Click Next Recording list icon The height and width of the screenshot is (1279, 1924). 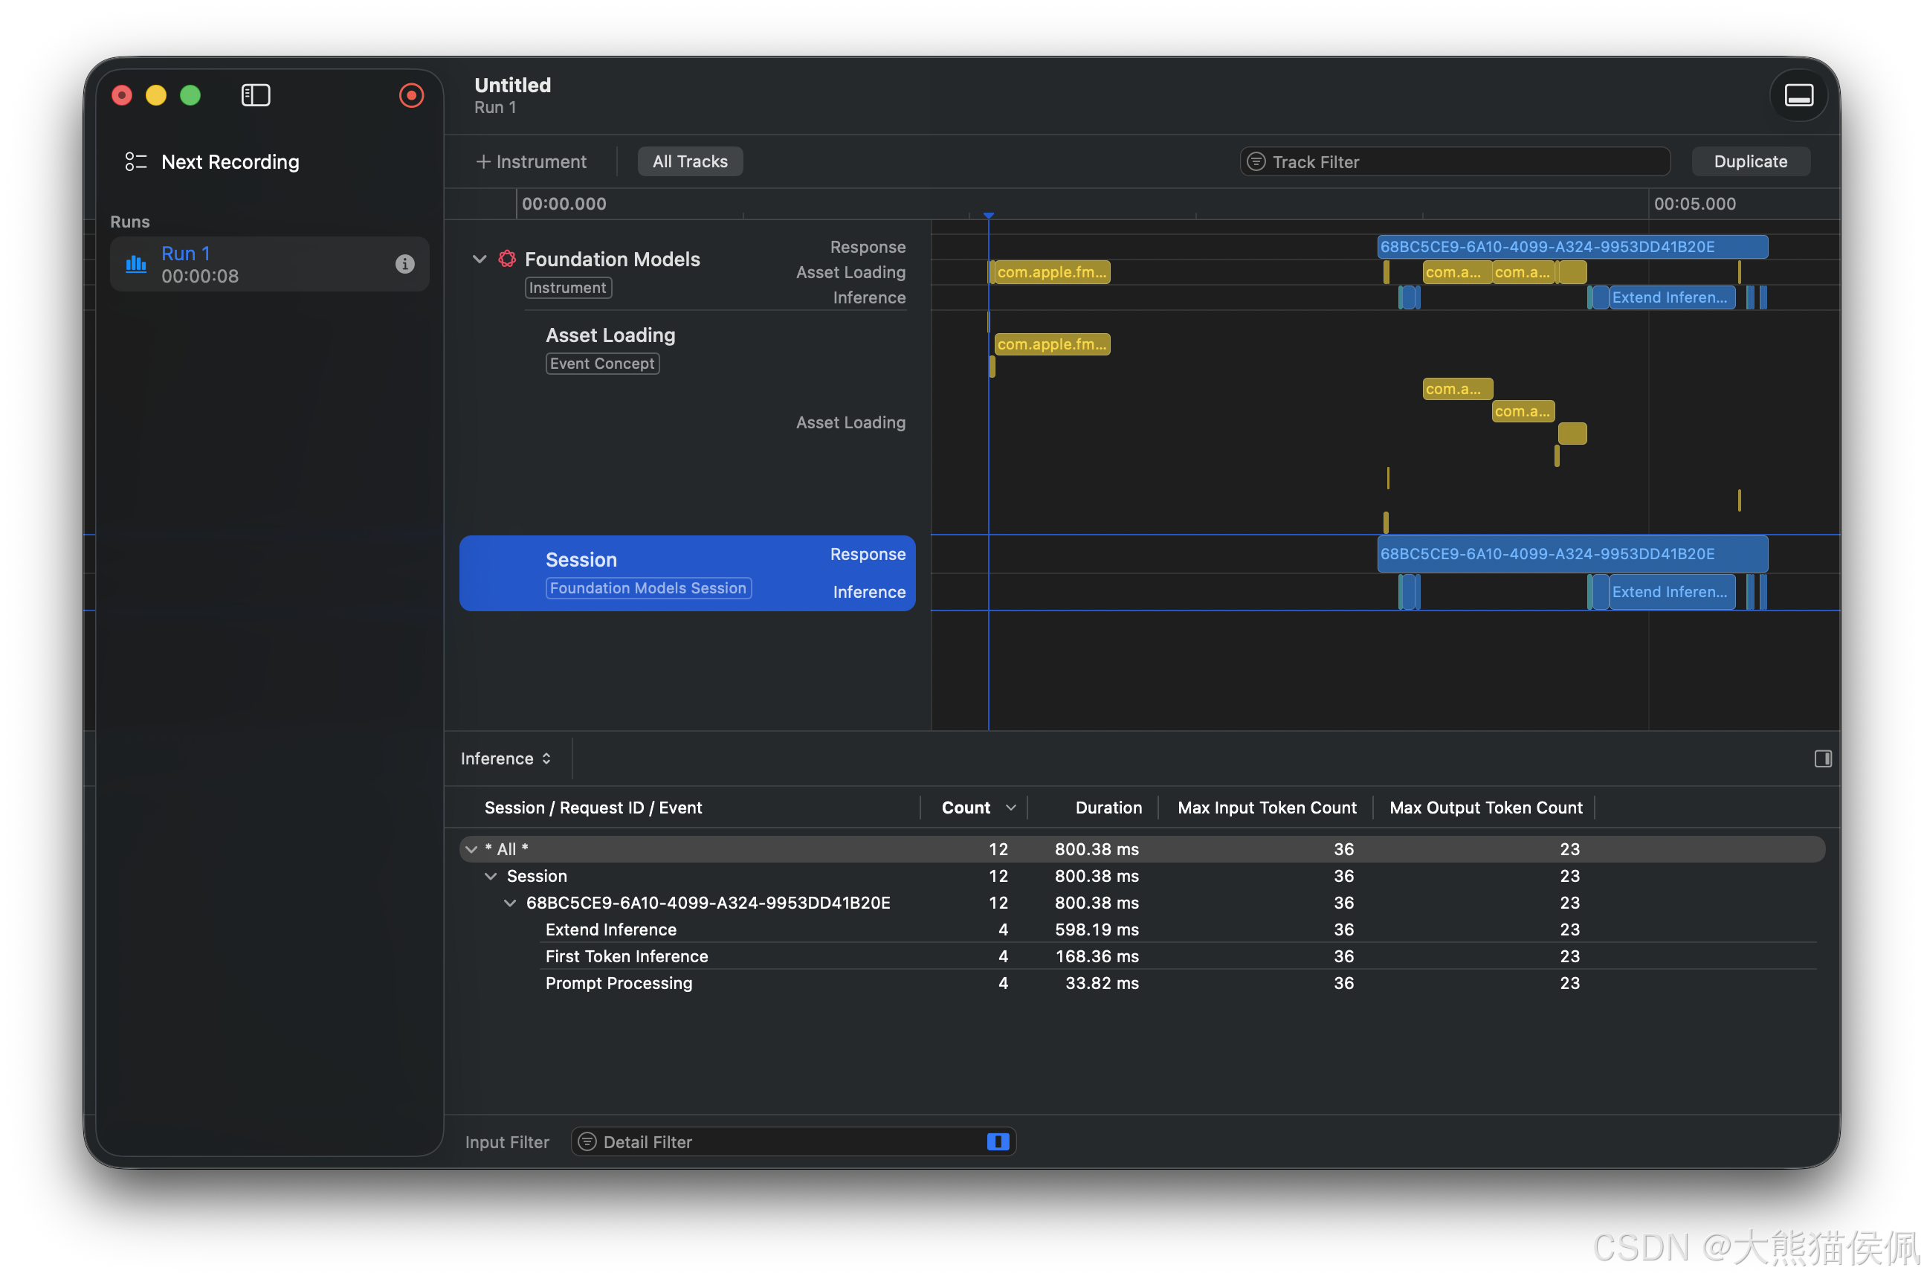(x=135, y=161)
